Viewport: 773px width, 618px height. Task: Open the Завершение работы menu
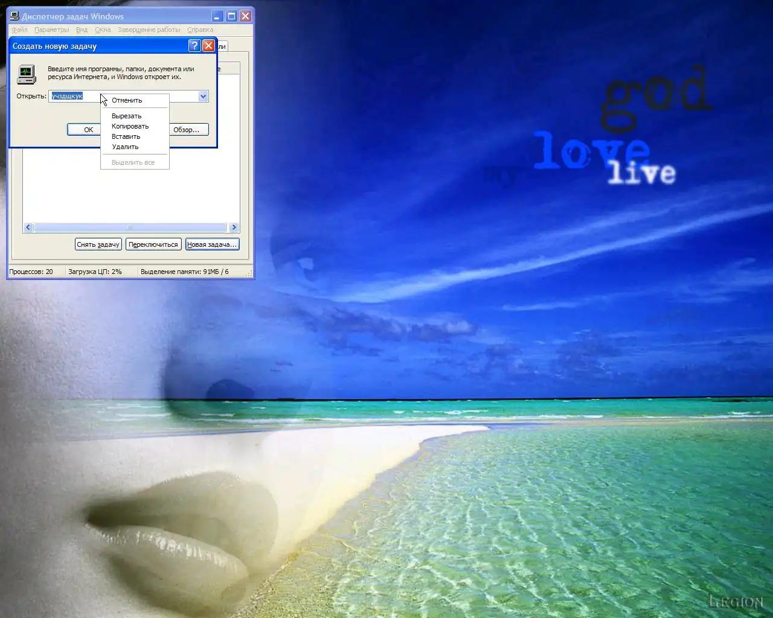point(149,30)
